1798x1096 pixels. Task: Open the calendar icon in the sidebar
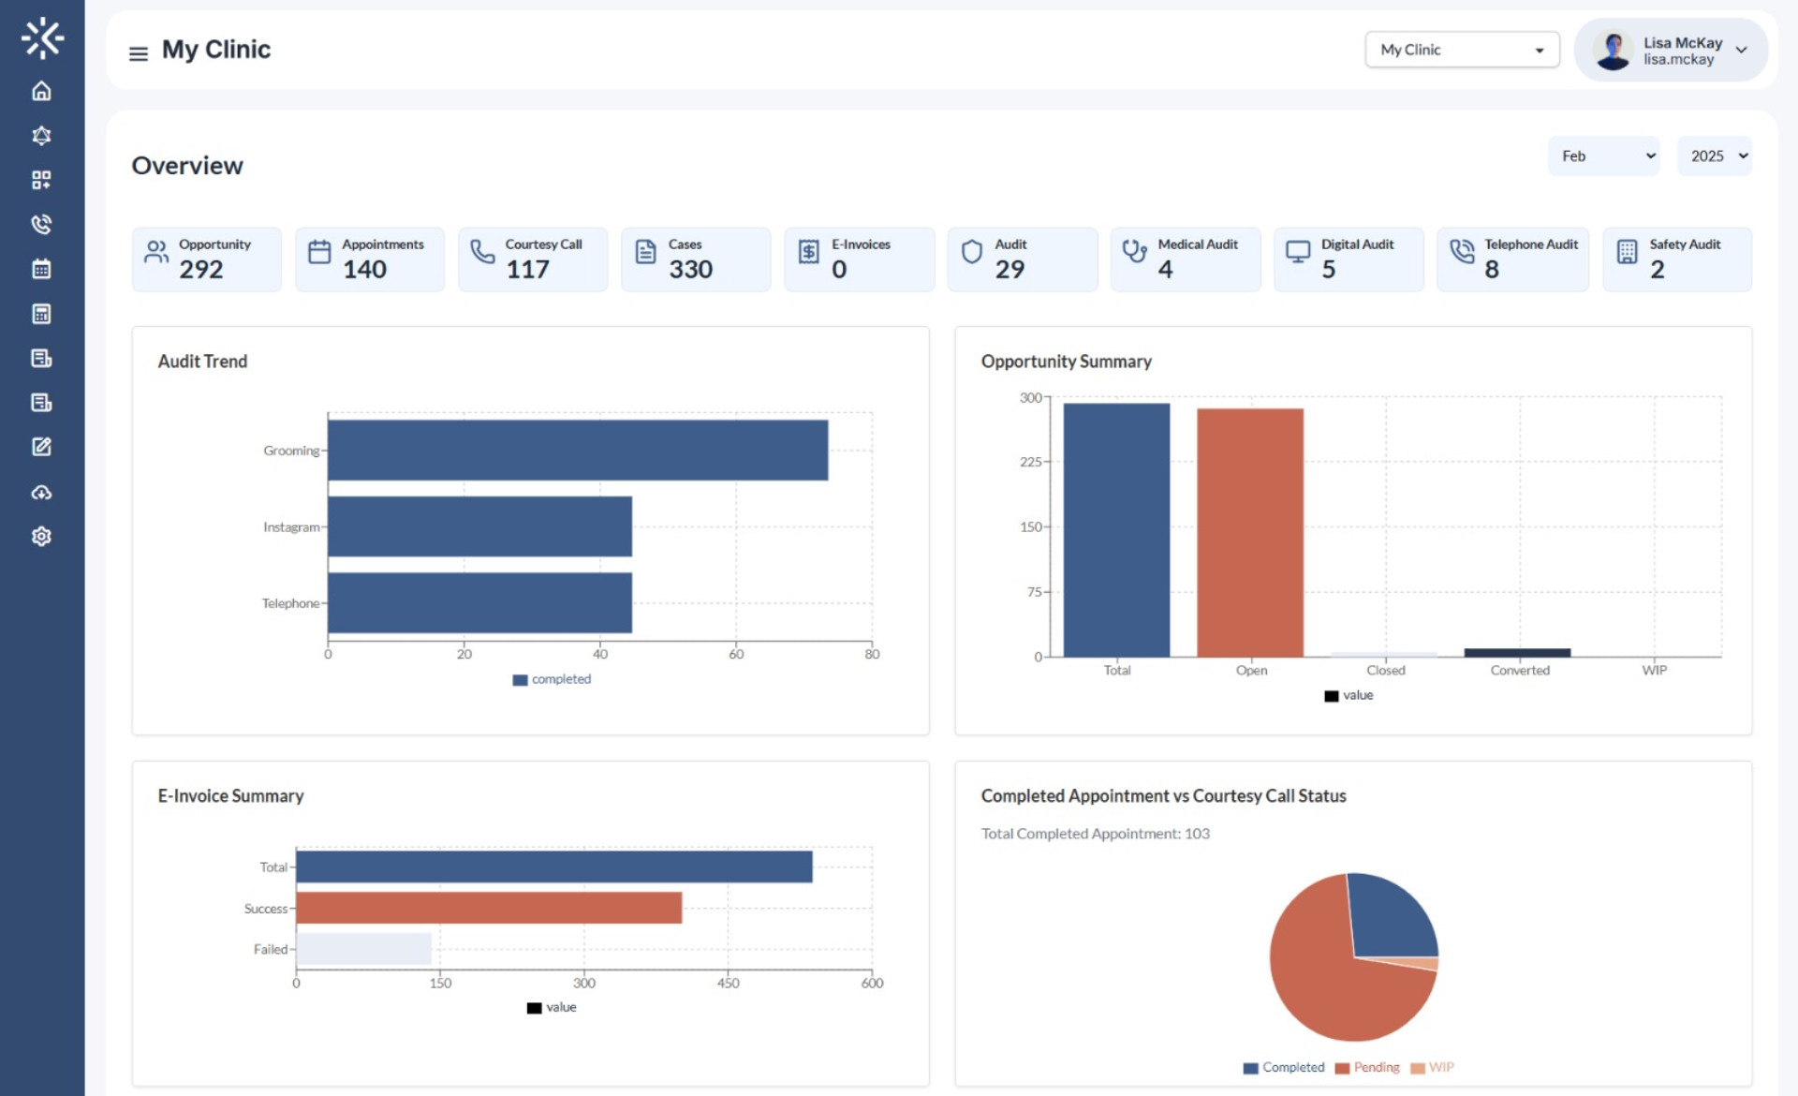tap(41, 269)
